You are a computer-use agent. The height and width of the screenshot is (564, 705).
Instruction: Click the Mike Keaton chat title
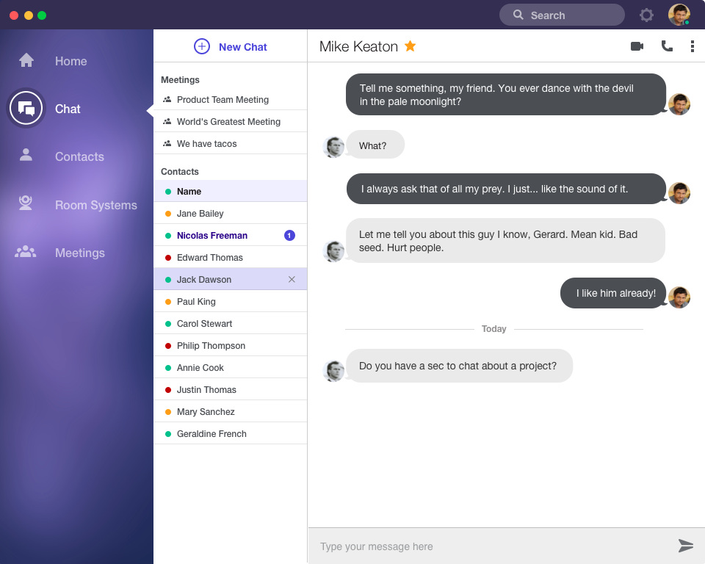coord(358,46)
